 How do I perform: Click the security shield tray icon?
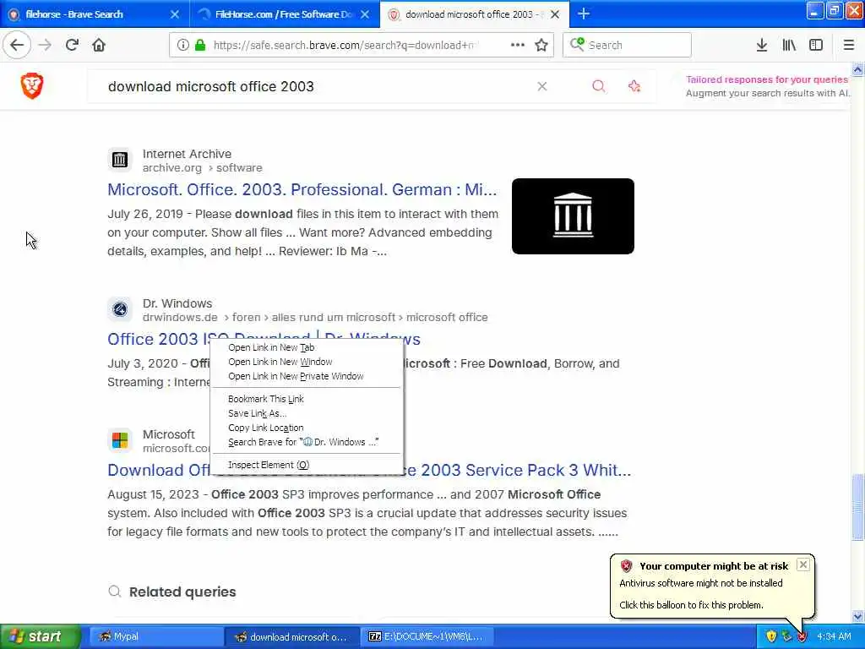pos(771,636)
